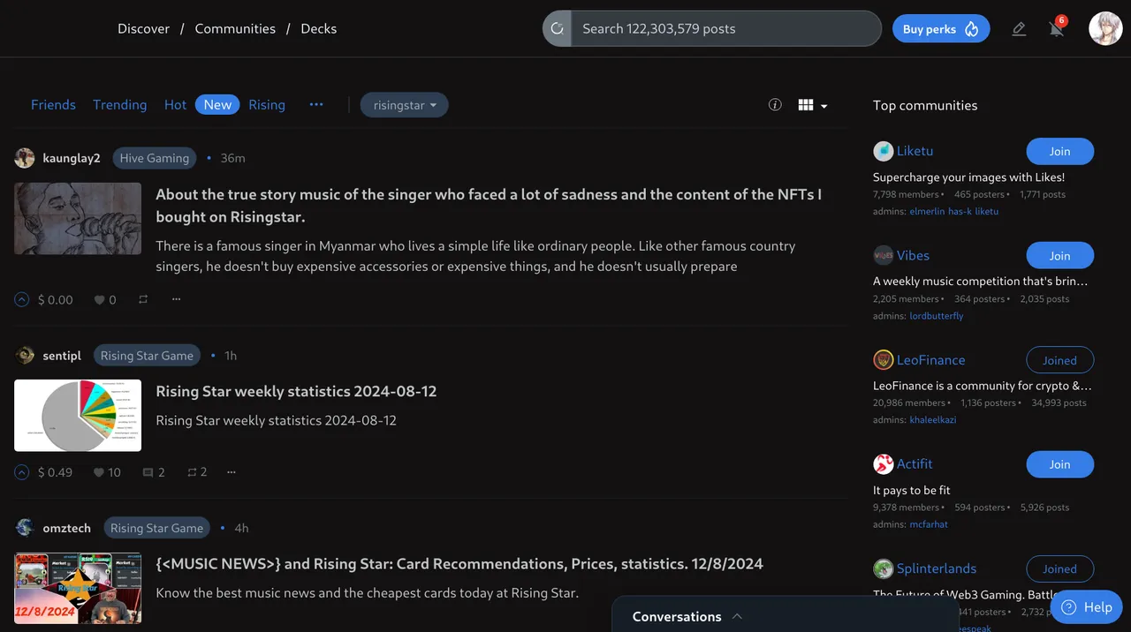Reblog kaunglay2's post
Image resolution: width=1131 pixels, height=632 pixels.
tap(143, 299)
